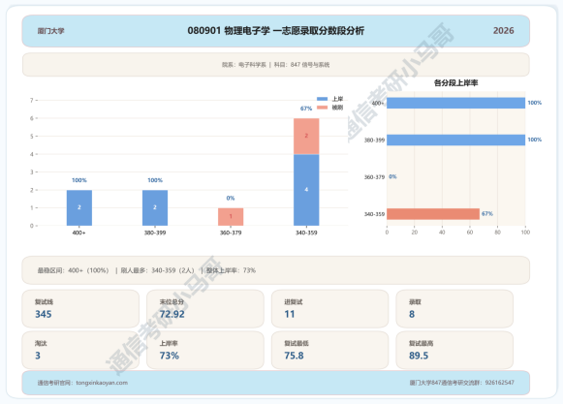Click the summary "整体上岸率：73%"

click(x=231, y=270)
